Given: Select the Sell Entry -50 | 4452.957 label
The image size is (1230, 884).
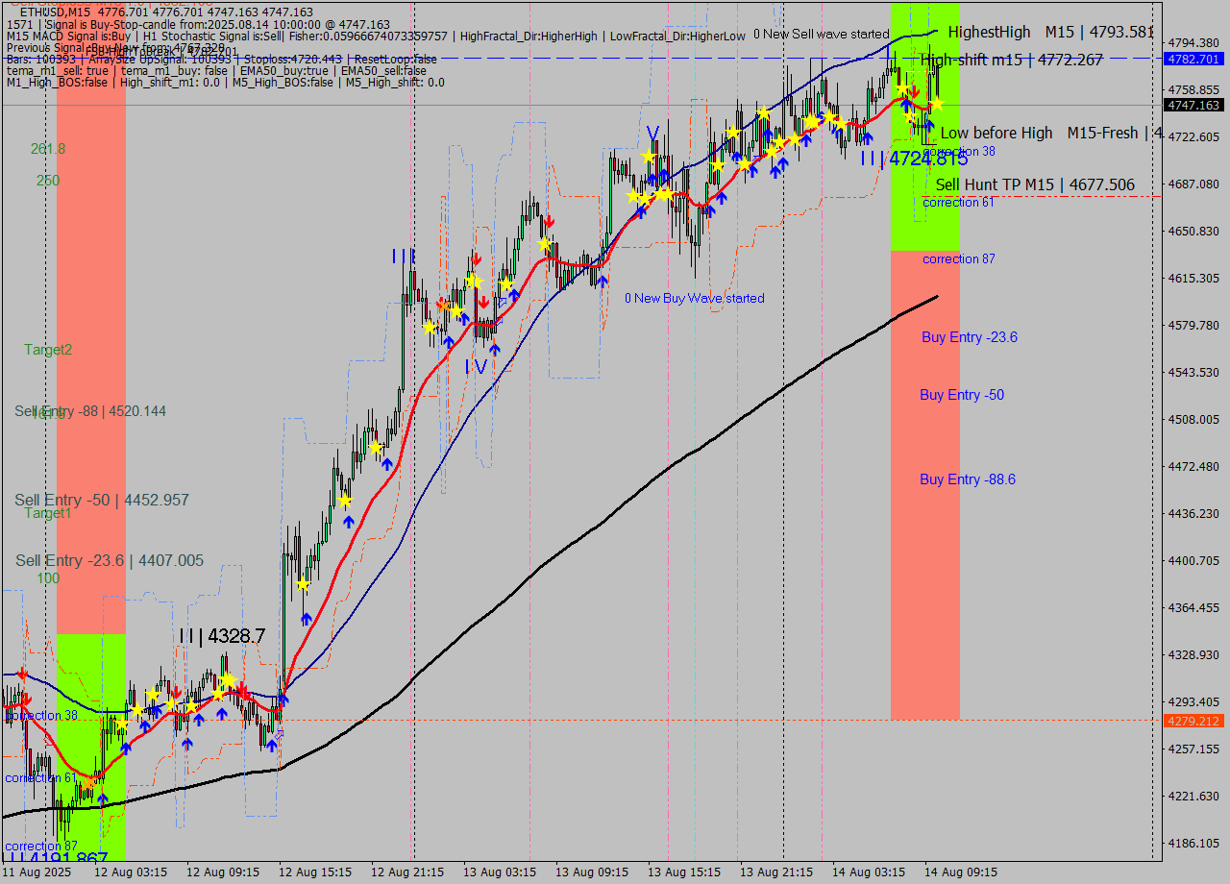Looking at the screenshot, I should [102, 501].
